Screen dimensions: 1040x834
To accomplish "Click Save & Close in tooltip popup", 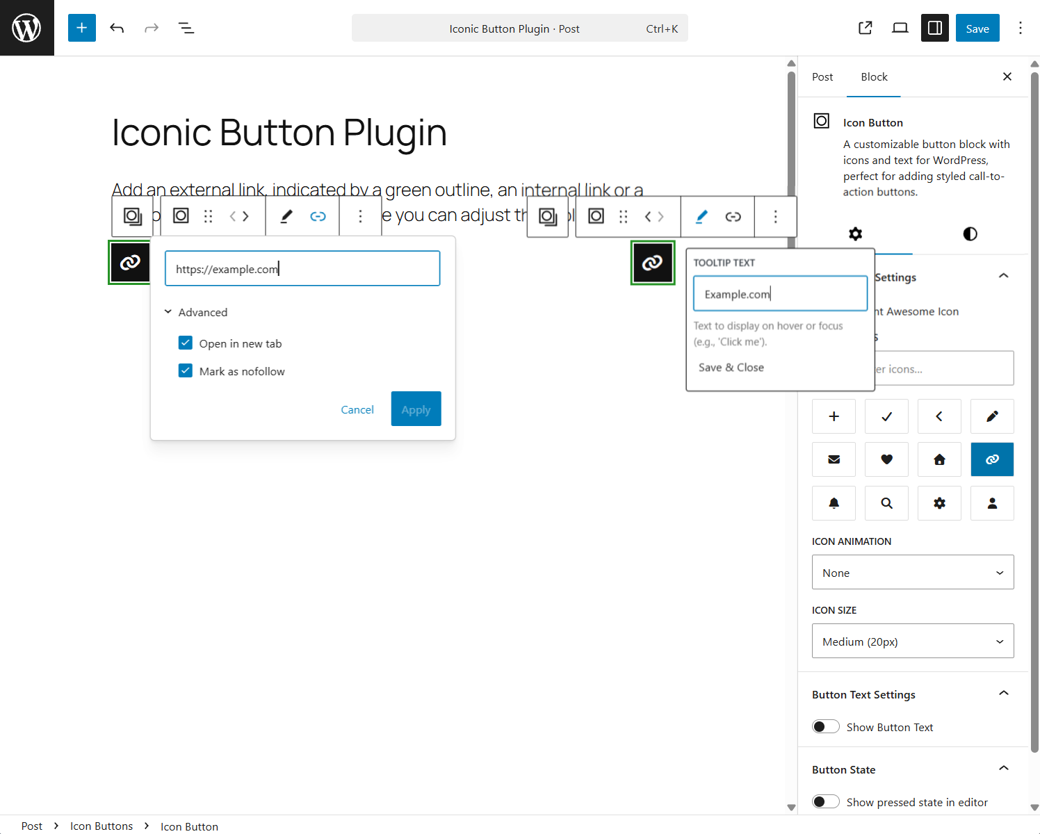I will [x=731, y=367].
